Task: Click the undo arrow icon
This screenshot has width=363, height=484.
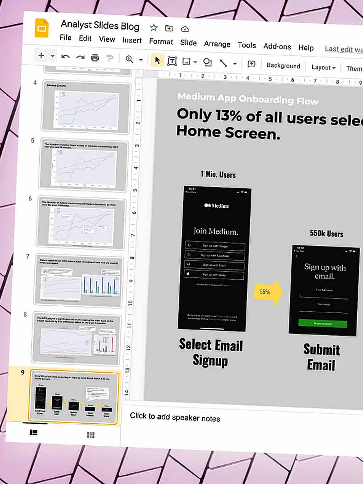Action: [65, 57]
